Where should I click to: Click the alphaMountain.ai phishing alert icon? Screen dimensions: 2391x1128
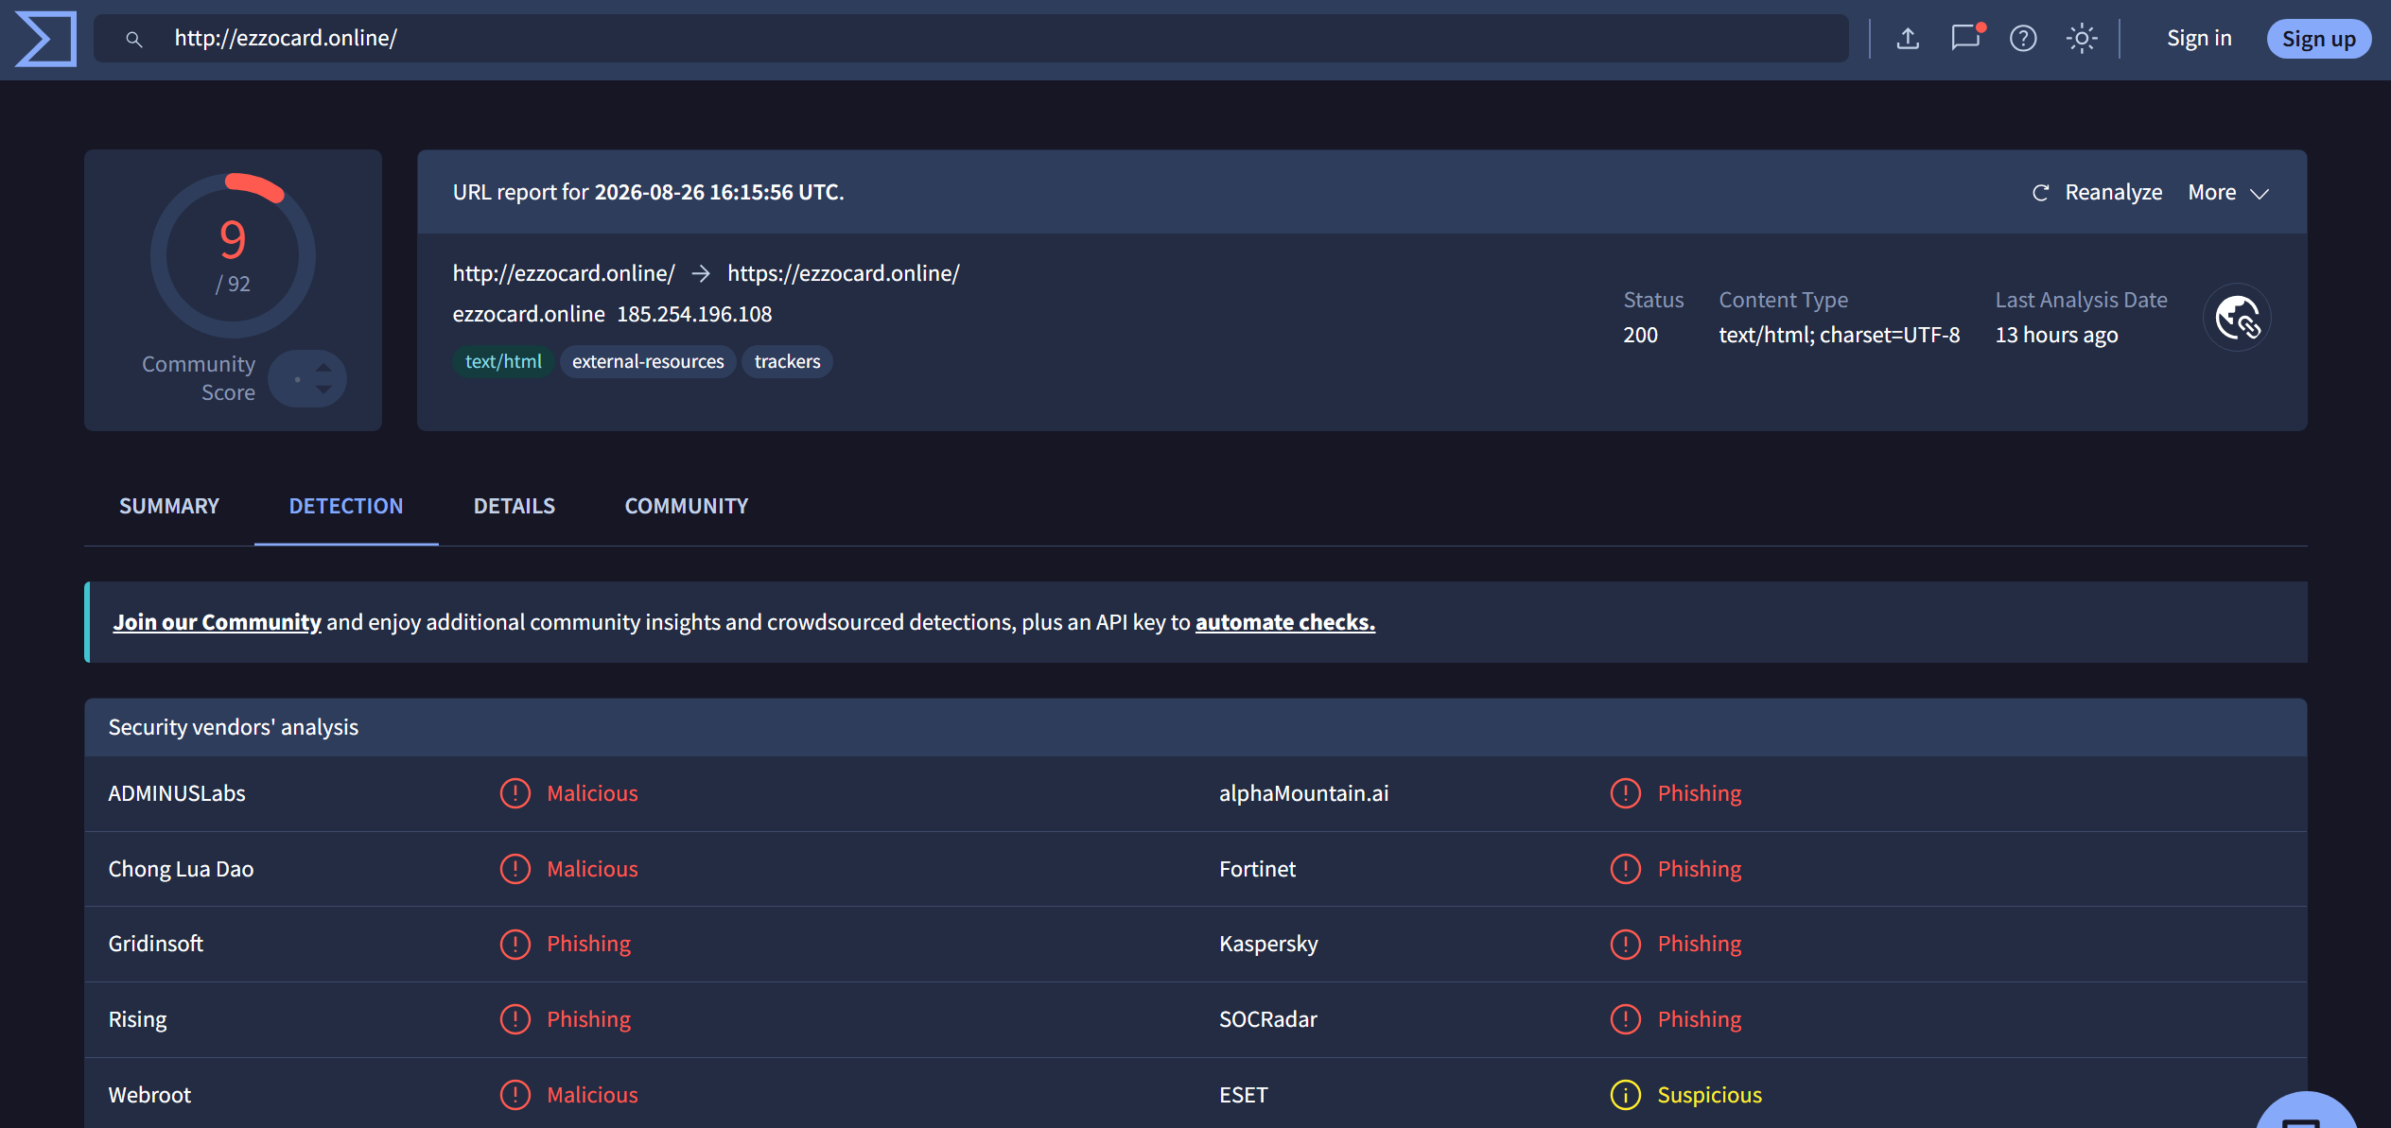click(x=1625, y=792)
